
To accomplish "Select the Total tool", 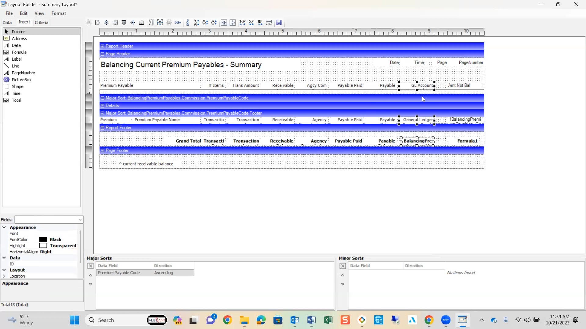I will click(x=16, y=100).
